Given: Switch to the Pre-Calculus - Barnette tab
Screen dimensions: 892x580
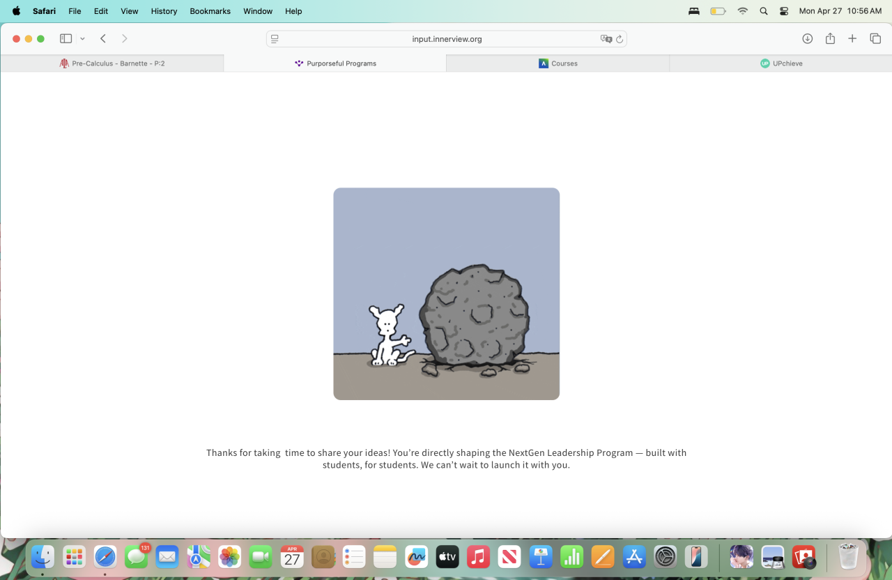Looking at the screenshot, I should click(112, 63).
